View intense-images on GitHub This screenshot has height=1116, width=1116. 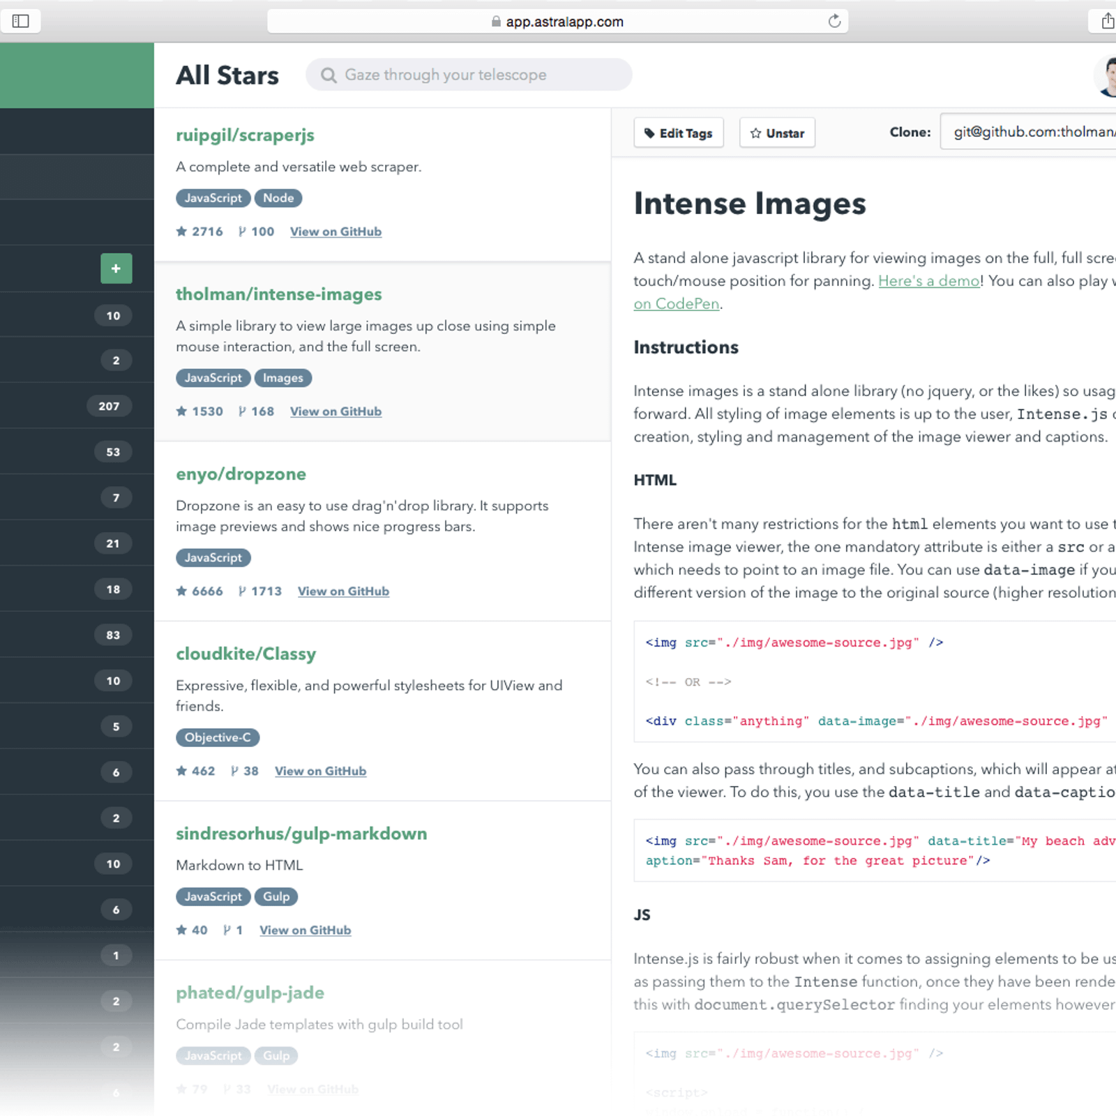point(335,412)
